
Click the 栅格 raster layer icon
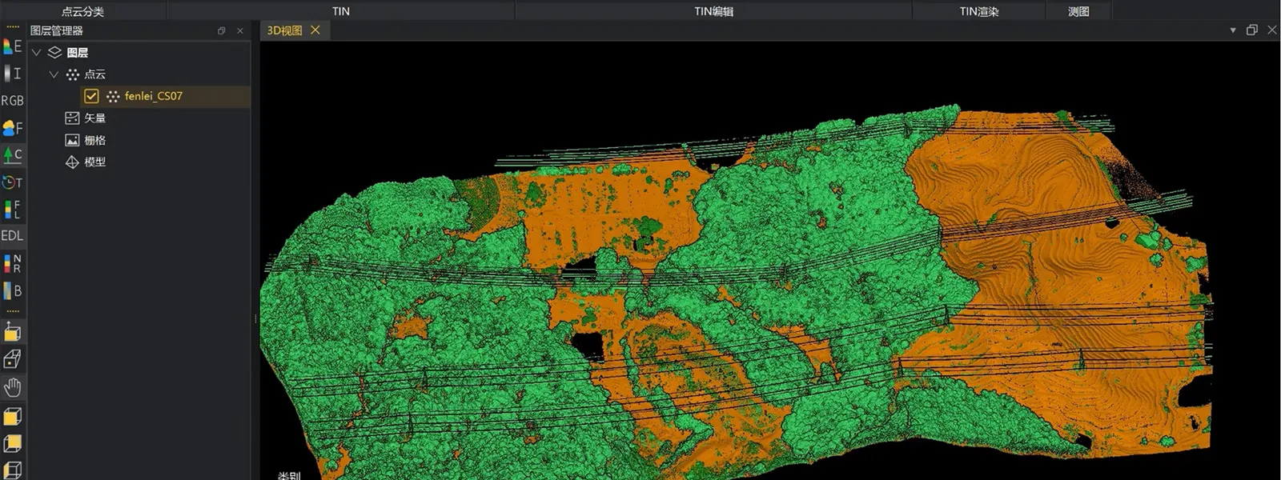(x=72, y=140)
